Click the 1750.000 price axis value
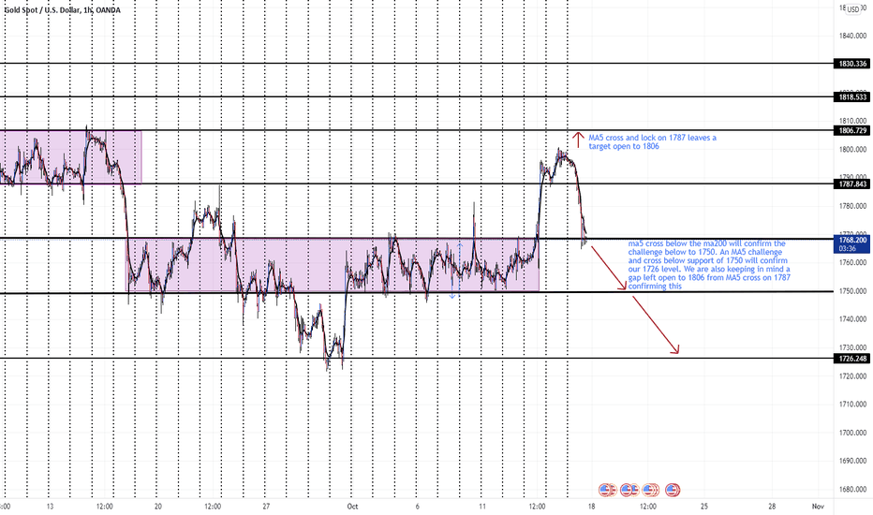This screenshot has height=515, width=873. tap(853, 290)
